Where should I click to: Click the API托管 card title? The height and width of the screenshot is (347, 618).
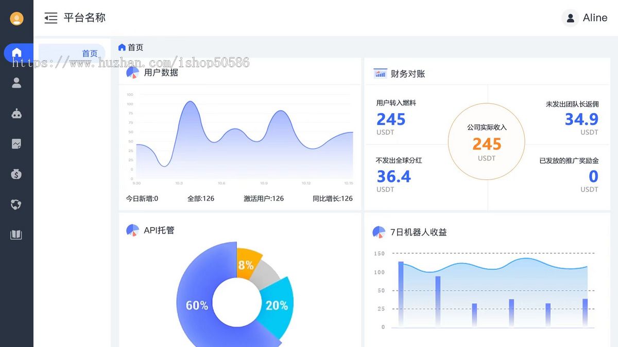coord(159,230)
